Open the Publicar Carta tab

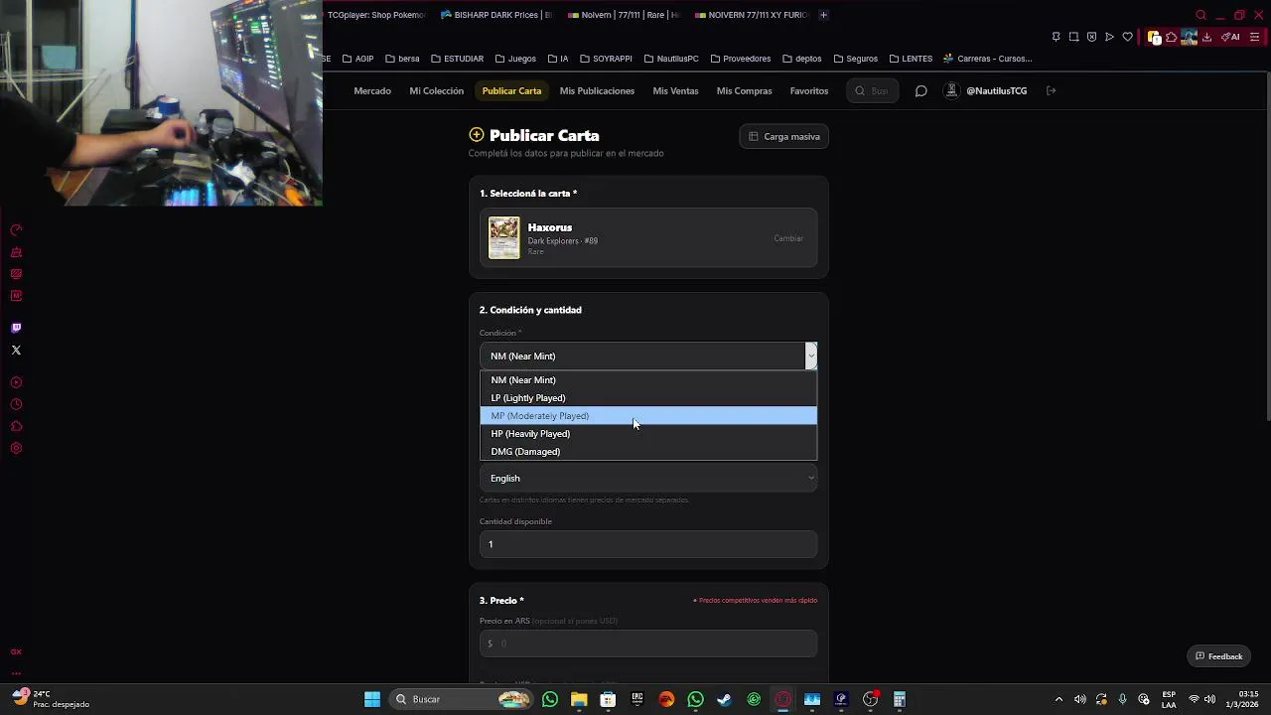[511, 91]
